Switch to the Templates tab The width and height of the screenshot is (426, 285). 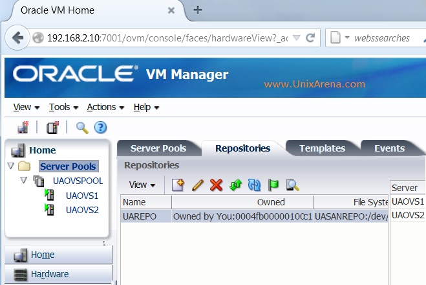pos(322,148)
